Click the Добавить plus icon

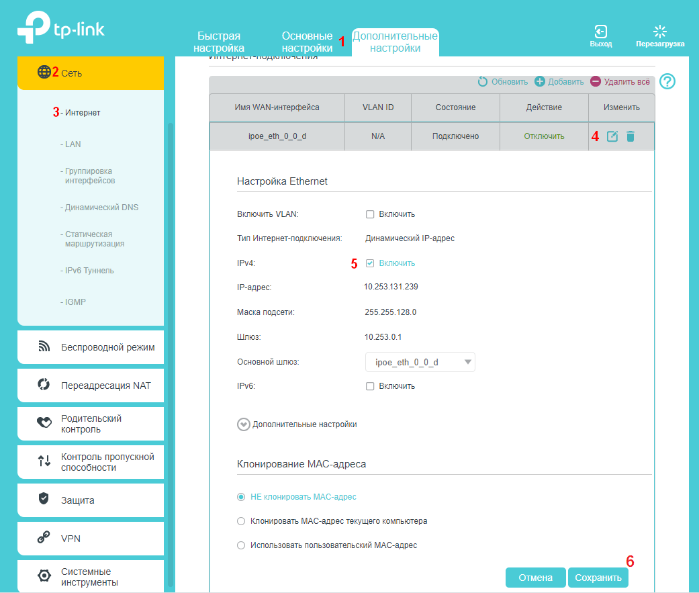[x=540, y=82]
